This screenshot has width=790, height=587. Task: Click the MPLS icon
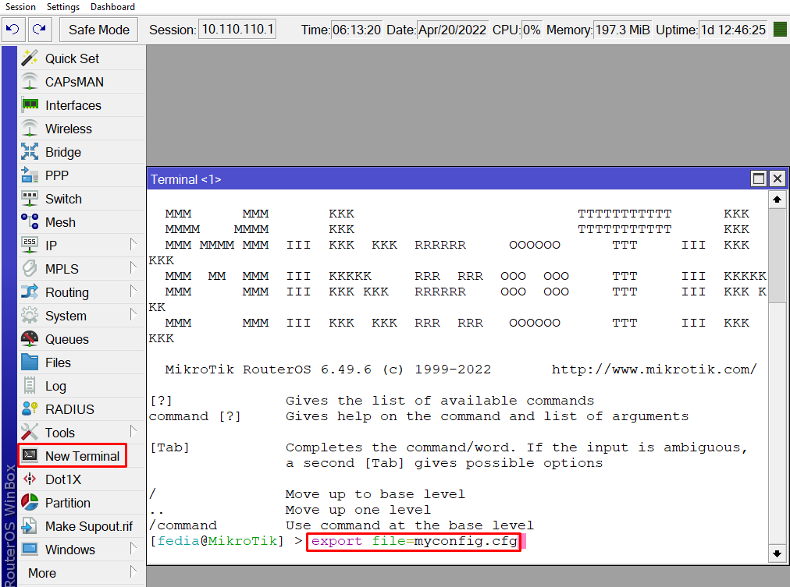click(x=30, y=269)
